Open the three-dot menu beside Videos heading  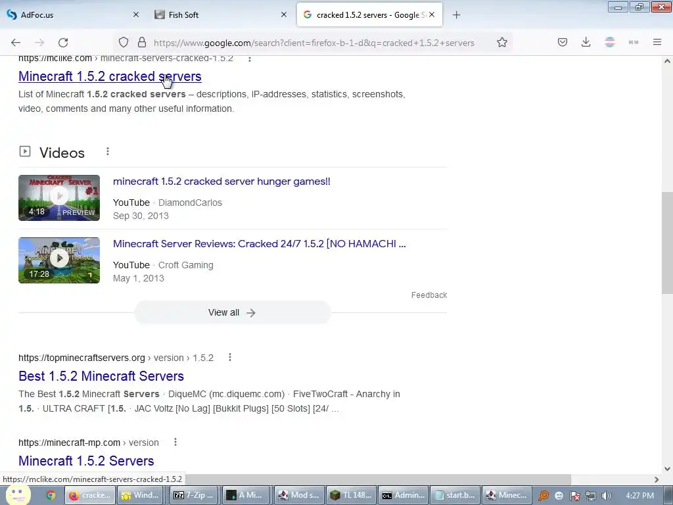pyautogui.click(x=108, y=152)
